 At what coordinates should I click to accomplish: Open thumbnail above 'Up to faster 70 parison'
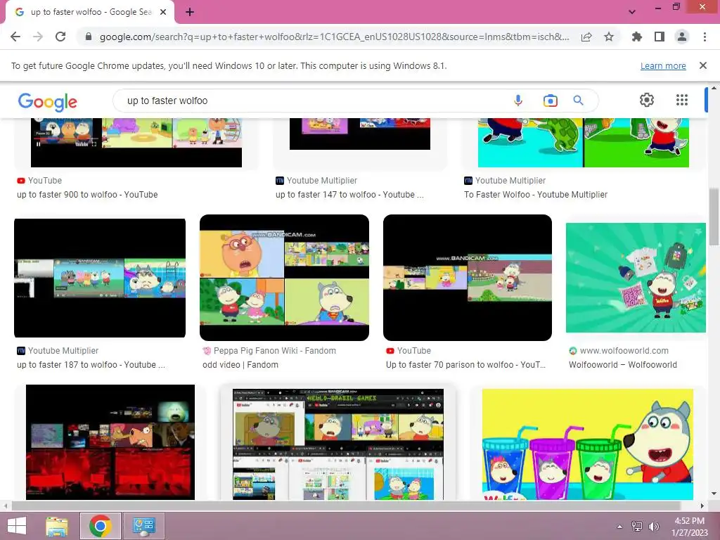tap(468, 278)
